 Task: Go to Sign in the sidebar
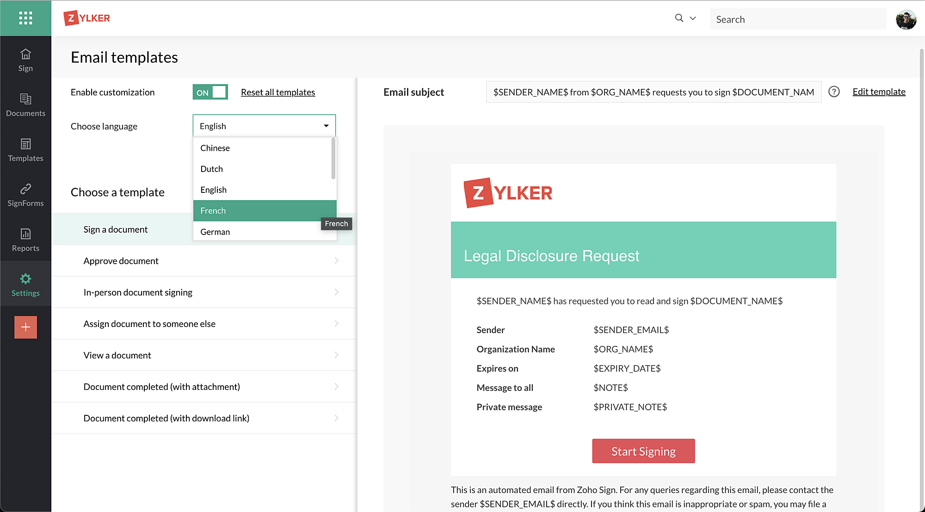[x=25, y=60]
